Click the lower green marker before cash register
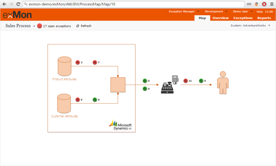 145,89
